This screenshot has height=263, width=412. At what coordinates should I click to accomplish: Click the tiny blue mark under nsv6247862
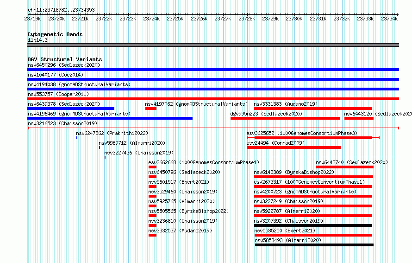pyautogui.click(x=77, y=138)
